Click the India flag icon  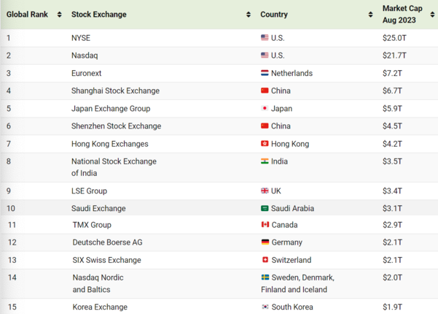265,161
